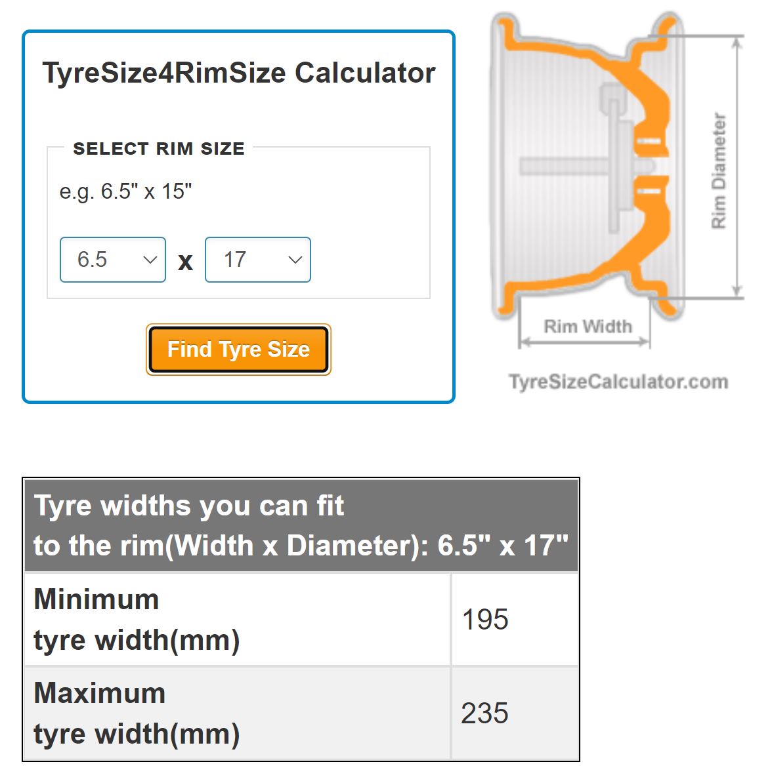Click the rim diameter dimension arrow line
This screenshot has width=772, height=781.
(737, 167)
